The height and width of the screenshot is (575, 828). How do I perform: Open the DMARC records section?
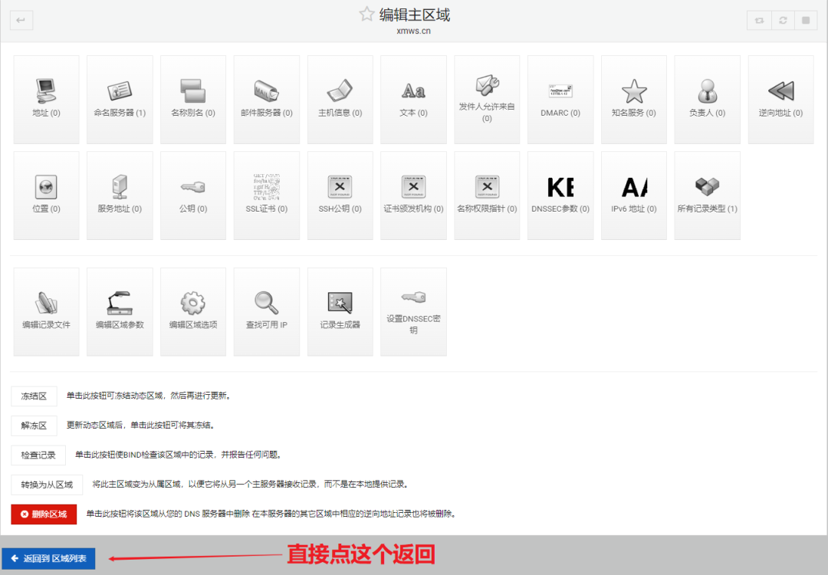[x=560, y=99]
